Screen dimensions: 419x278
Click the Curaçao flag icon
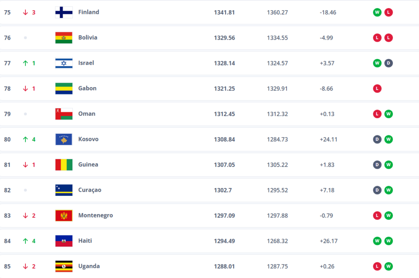(64, 190)
